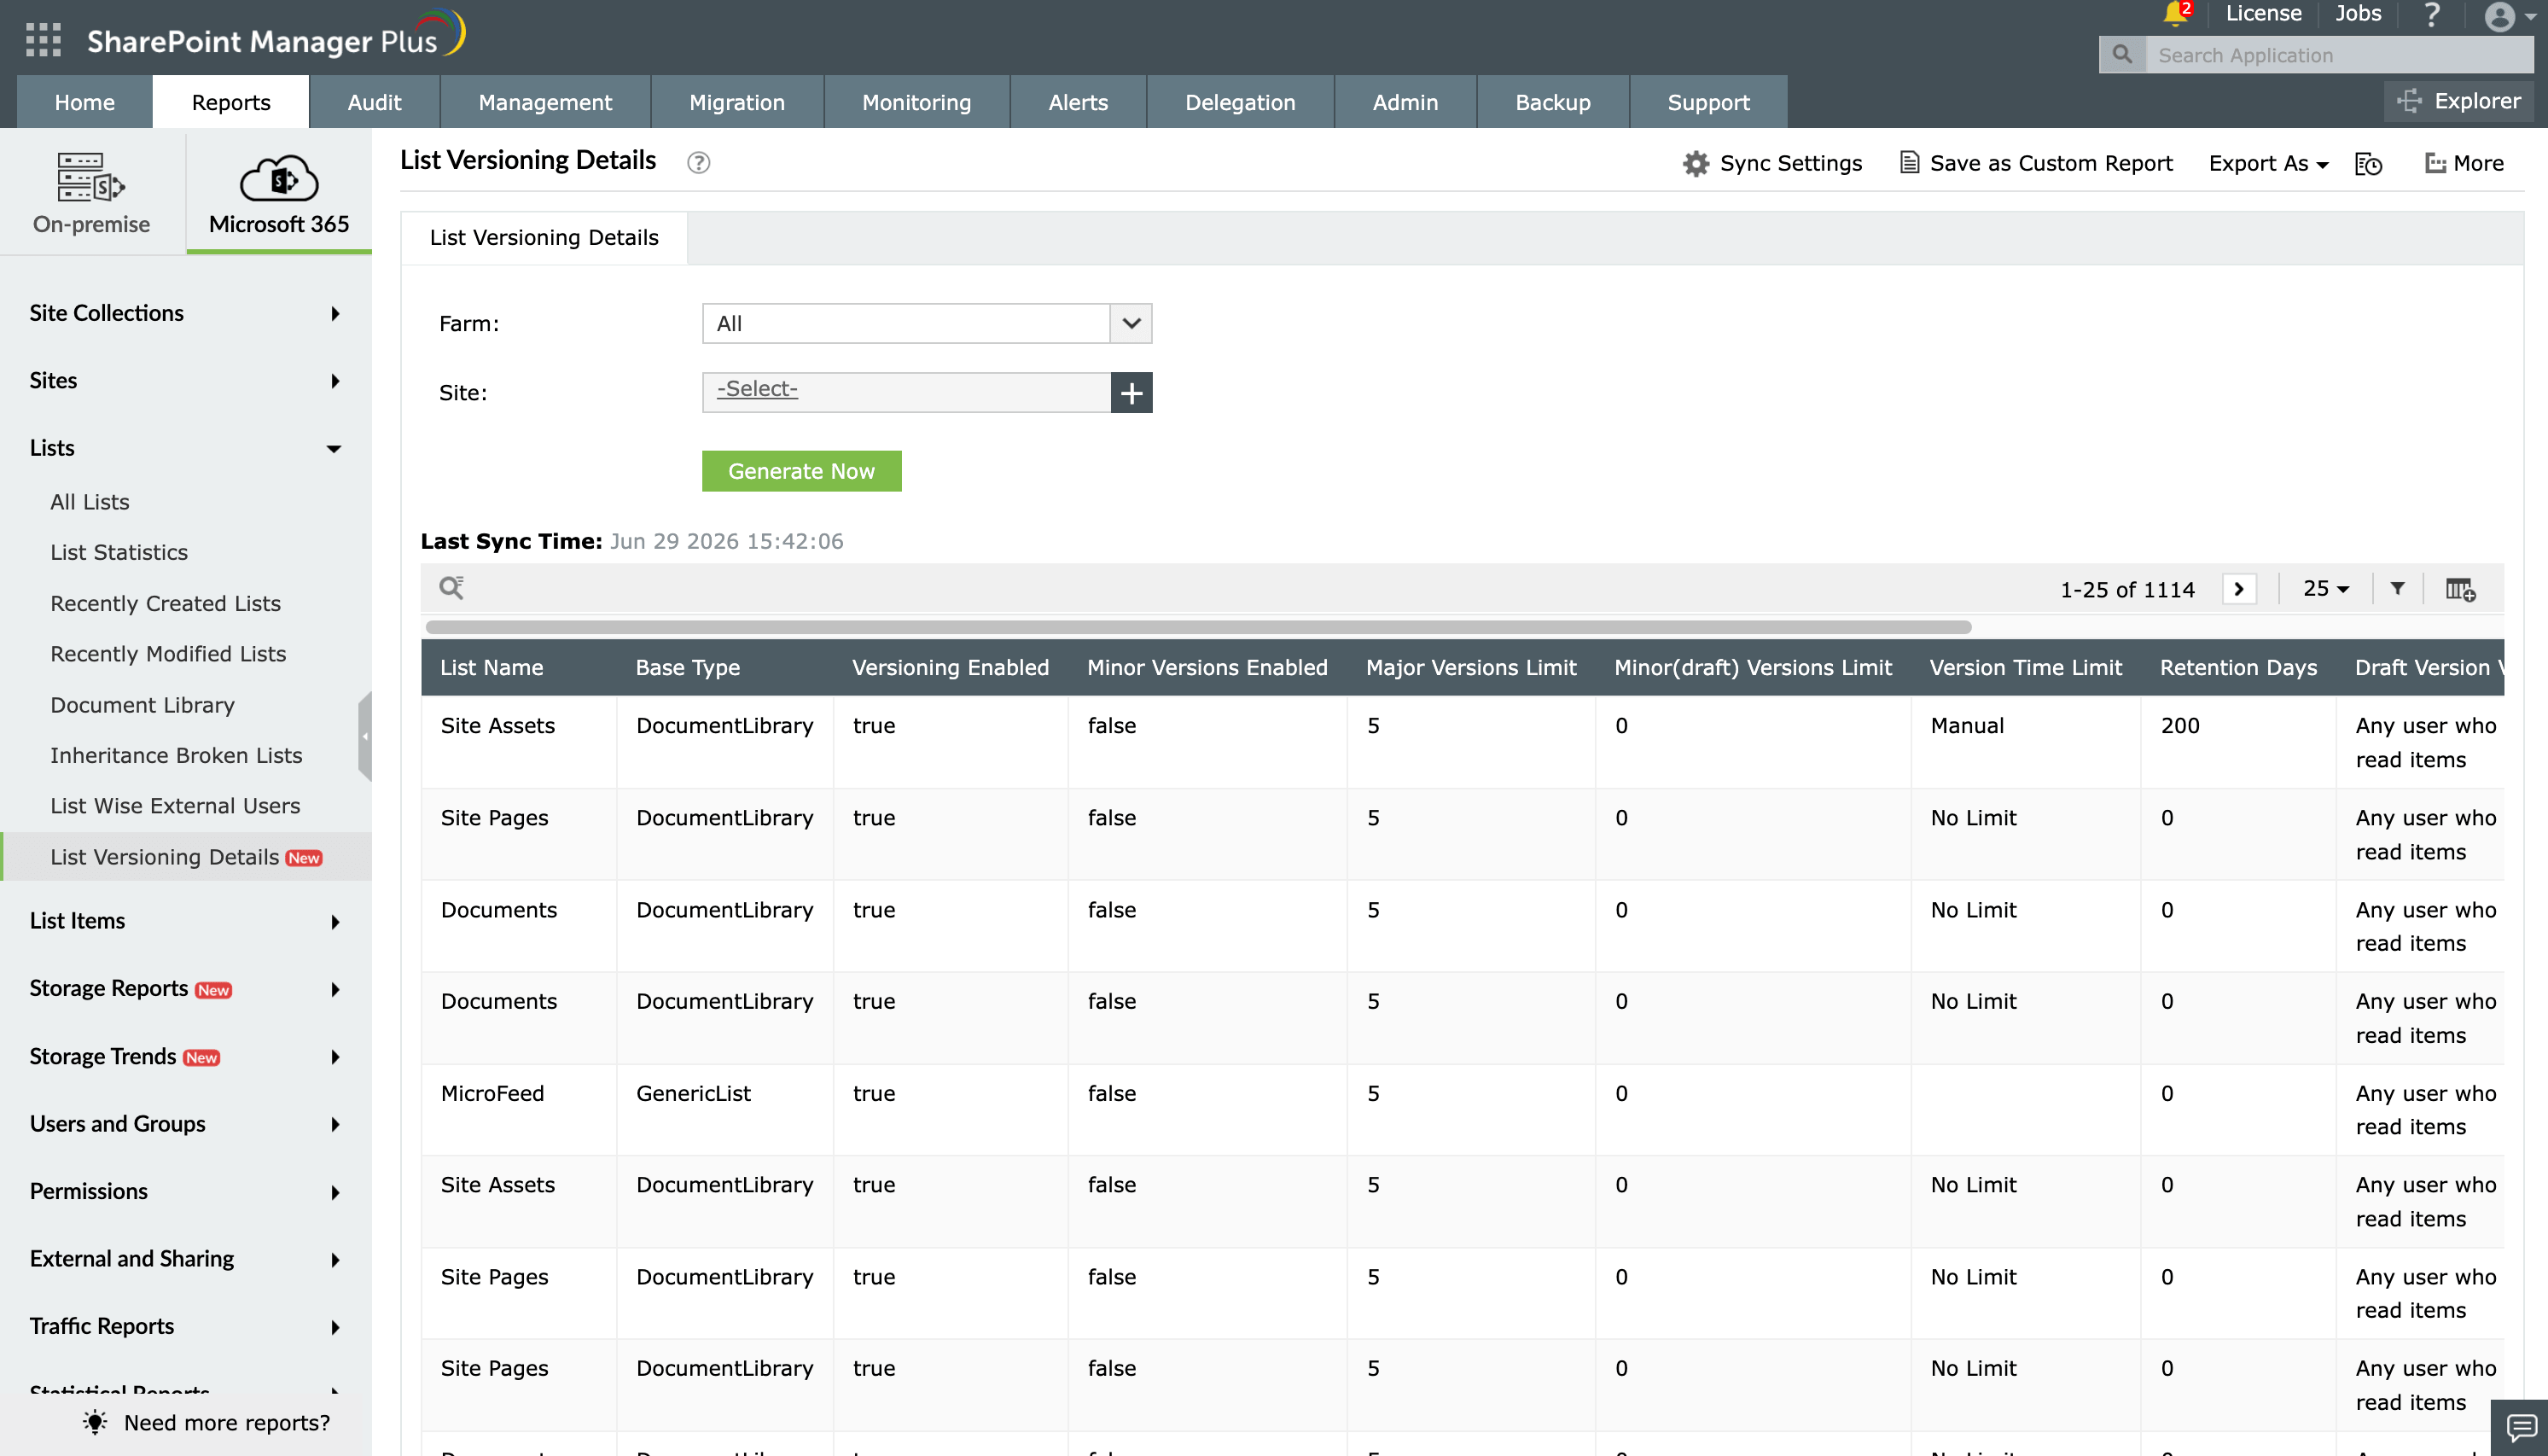The height and width of the screenshot is (1456, 2548).
Task: Open Jobs link
Action: 2358,14
